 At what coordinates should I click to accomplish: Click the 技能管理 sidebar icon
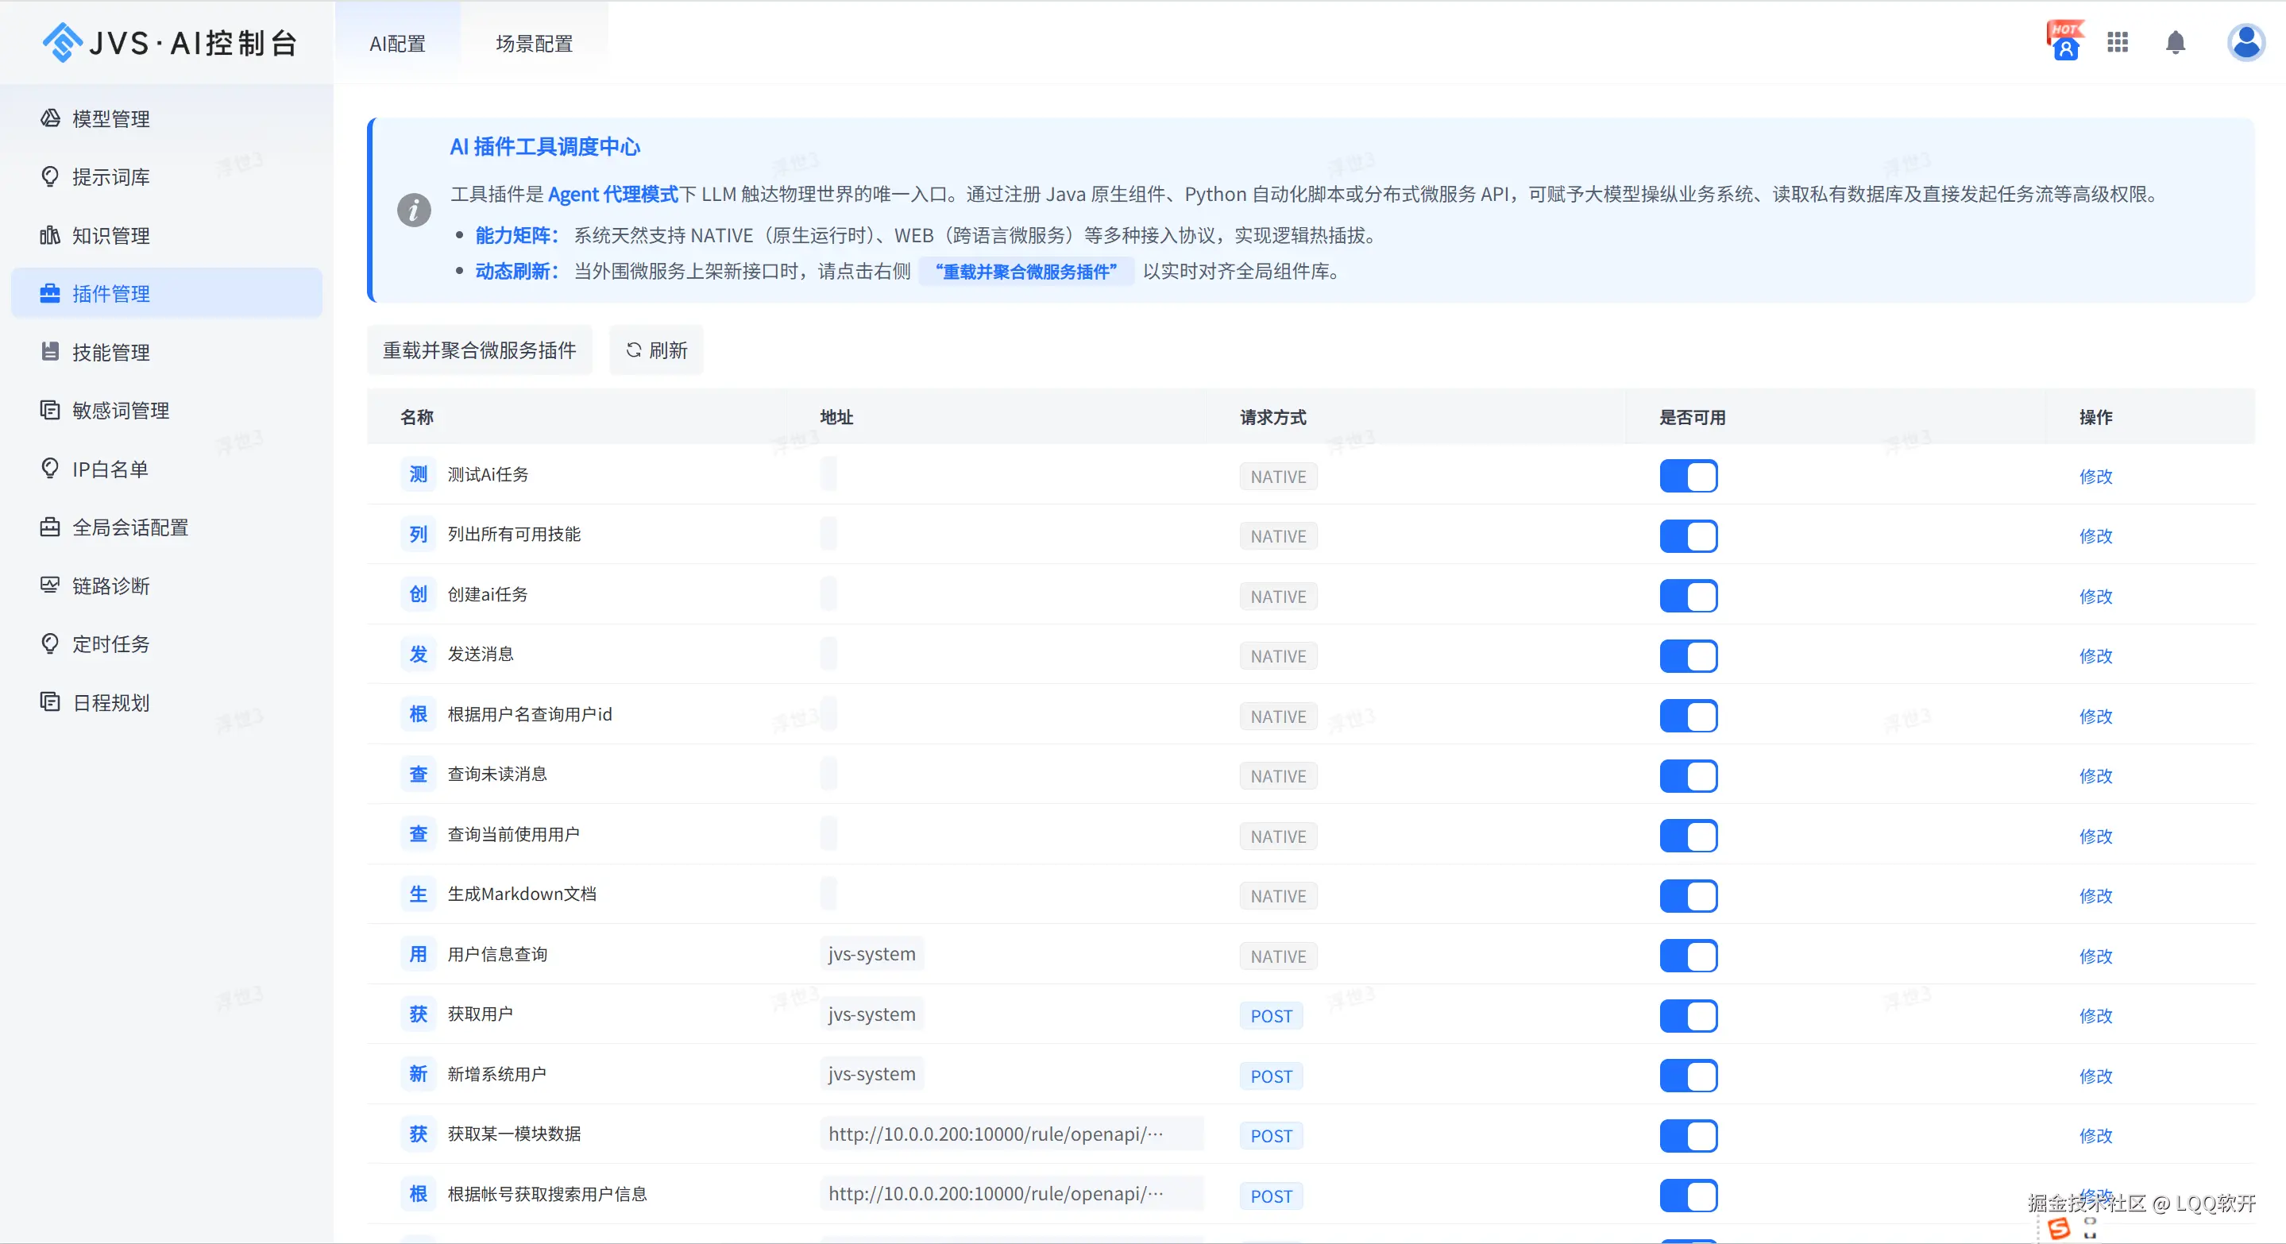[51, 351]
